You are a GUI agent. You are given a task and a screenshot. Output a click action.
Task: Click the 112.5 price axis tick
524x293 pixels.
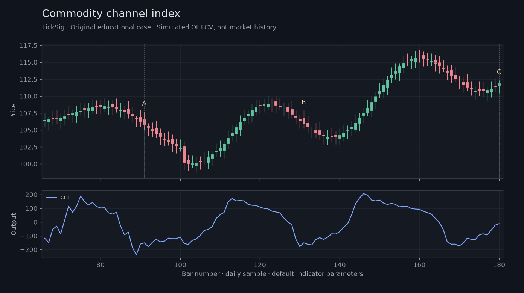[29, 79]
